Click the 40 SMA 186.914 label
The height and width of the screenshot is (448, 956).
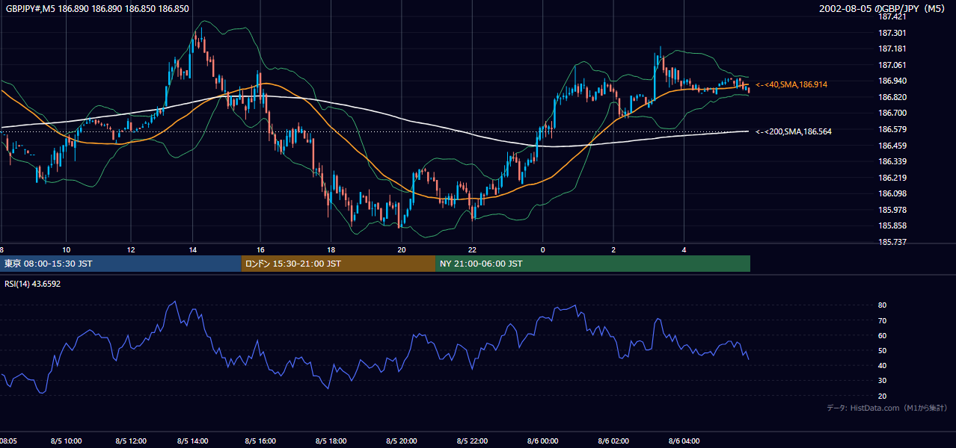(x=791, y=85)
